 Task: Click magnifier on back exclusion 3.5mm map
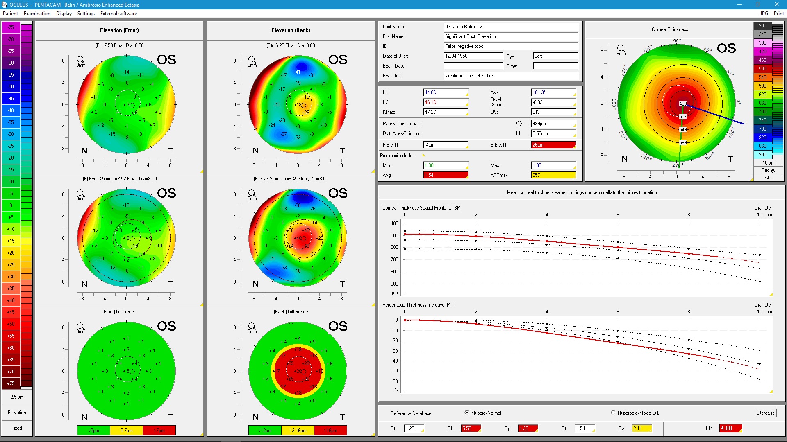[x=252, y=194]
